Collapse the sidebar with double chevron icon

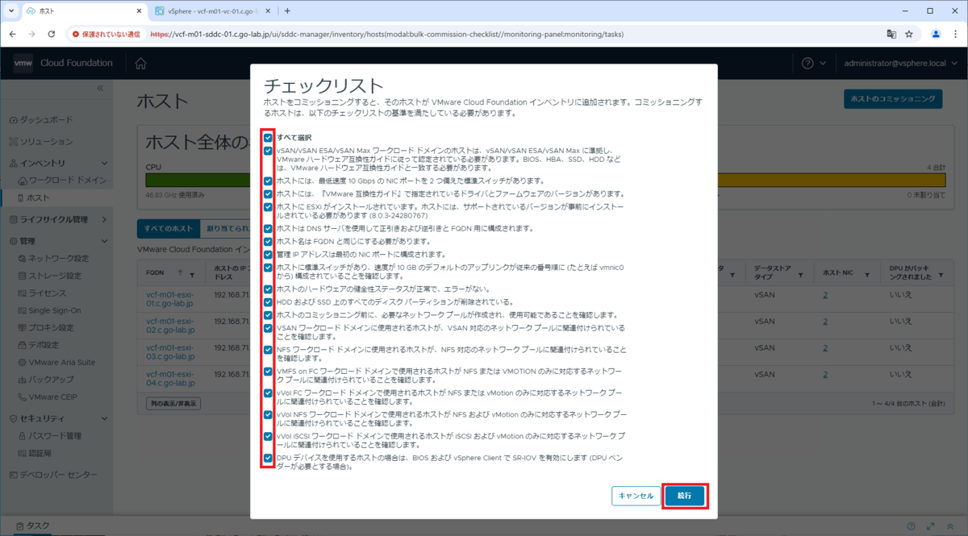point(101,88)
